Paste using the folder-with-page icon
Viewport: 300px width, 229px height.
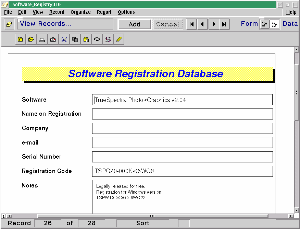click(x=86, y=39)
